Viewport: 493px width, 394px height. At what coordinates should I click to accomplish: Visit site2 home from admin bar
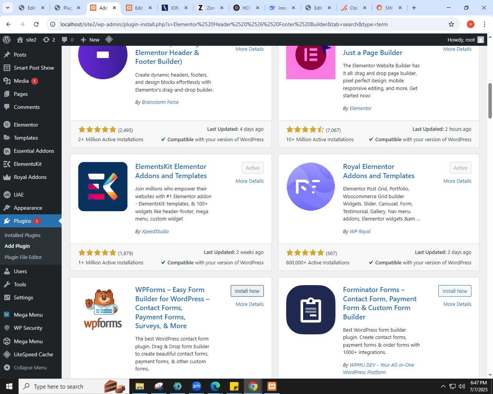point(27,40)
